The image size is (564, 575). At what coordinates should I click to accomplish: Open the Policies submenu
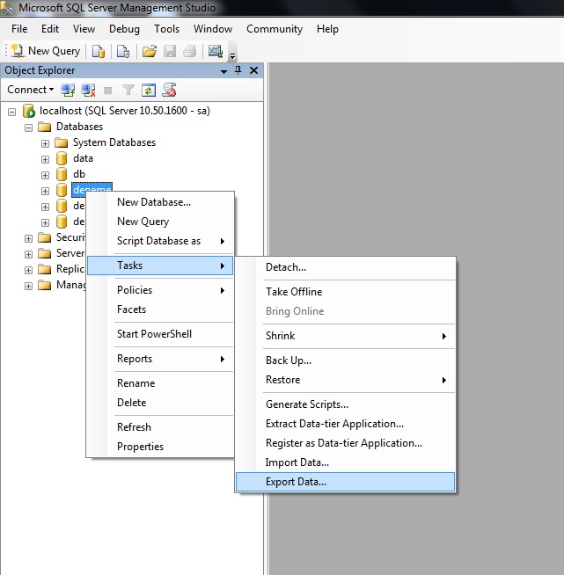pos(160,290)
